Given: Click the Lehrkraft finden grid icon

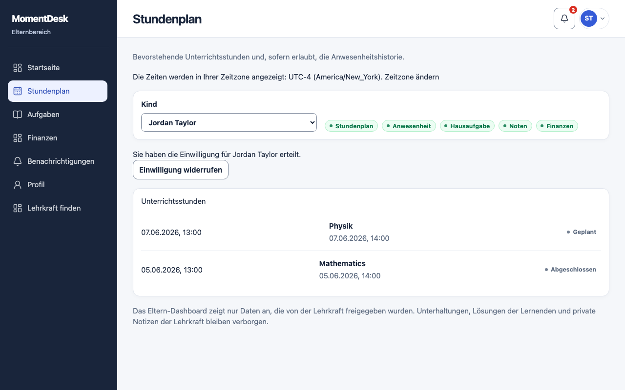Looking at the screenshot, I should (x=18, y=208).
